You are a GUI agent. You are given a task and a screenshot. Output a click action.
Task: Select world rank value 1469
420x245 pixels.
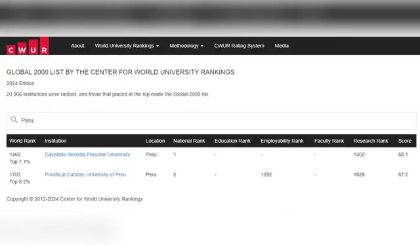click(15, 155)
